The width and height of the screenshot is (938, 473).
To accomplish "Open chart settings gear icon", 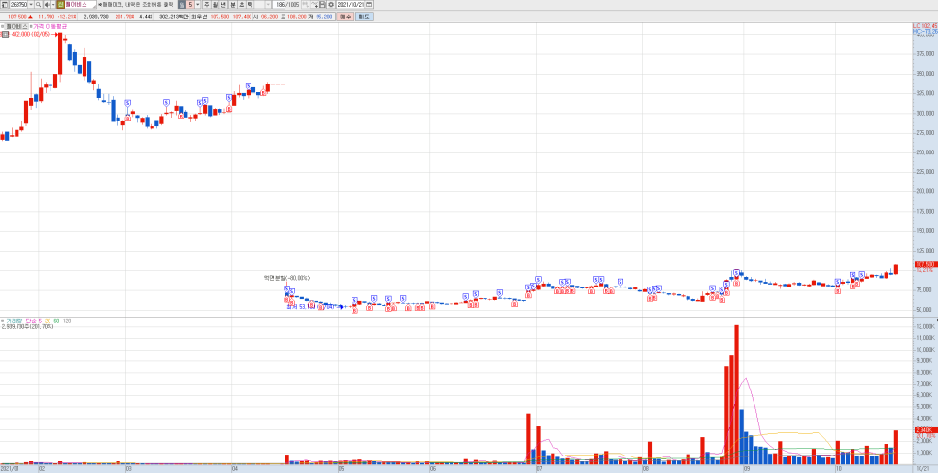I will [x=331, y=4].
